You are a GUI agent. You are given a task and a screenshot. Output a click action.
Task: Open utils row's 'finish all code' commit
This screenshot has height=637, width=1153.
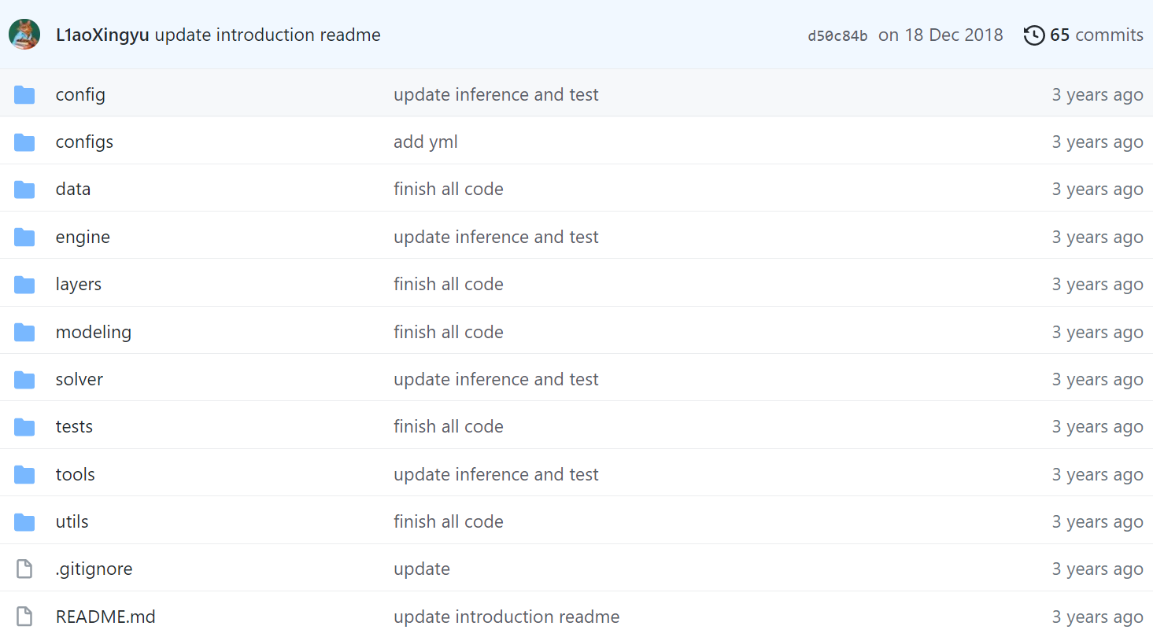coord(449,521)
